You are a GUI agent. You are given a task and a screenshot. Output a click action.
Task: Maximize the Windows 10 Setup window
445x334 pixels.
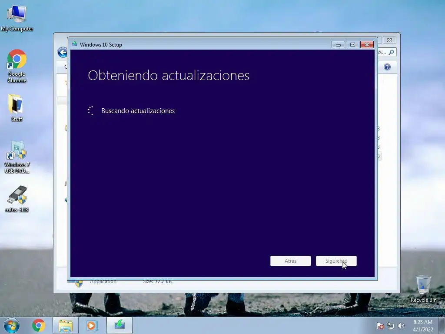click(352, 45)
